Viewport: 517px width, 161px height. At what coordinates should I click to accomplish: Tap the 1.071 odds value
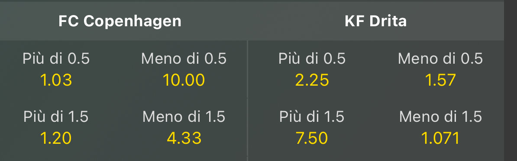(440, 138)
